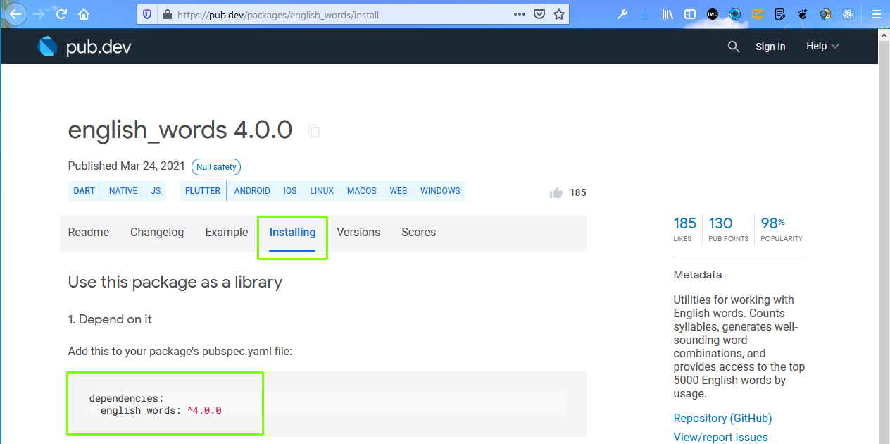The image size is (890, 444).
Task: Click the 98% POPULARITY score
Action: tap(782, 230)
